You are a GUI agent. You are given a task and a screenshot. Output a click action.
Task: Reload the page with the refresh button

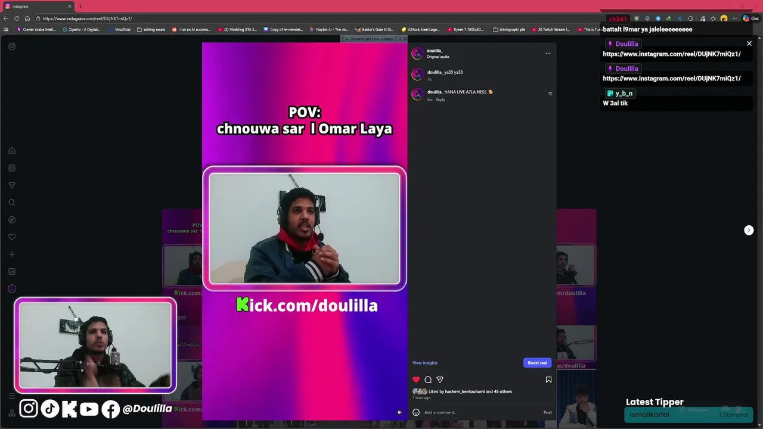point(17,18)
